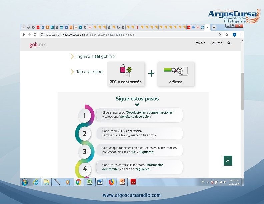Bookmark this page with the star icon
264x204 pixels.
click(x=220, y=35)
